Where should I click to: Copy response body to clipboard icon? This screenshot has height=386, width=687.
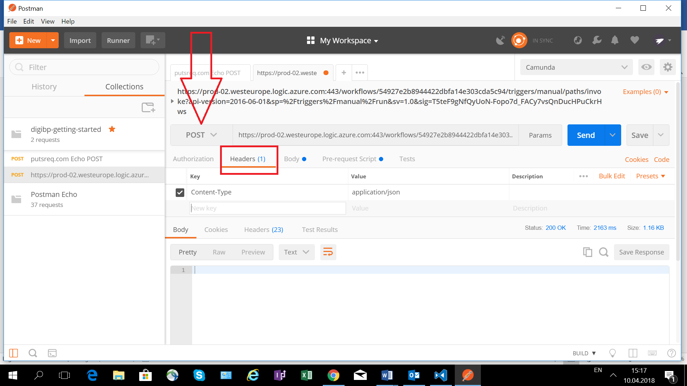click(587, 252)
